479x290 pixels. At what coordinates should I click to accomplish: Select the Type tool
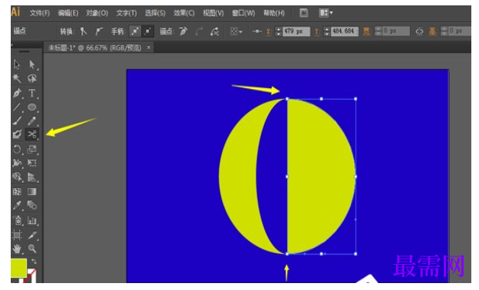[32, 93]
